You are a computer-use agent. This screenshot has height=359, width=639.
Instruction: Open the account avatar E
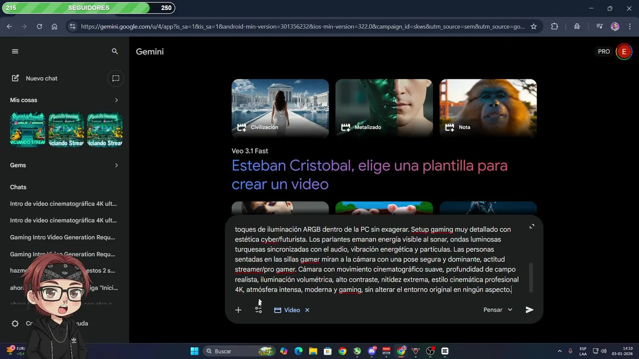(624, 51)
